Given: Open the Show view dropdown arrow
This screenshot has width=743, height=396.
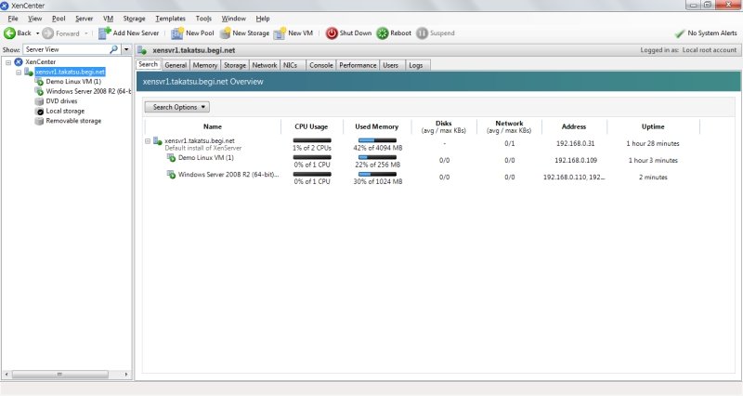Looking at the screenshot, I should pos(126,49).
